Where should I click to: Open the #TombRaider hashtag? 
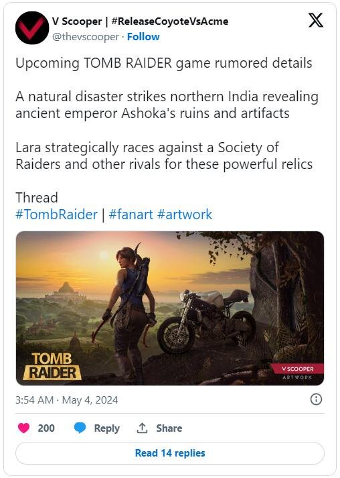pyautogui.click(x=57, y=215)
